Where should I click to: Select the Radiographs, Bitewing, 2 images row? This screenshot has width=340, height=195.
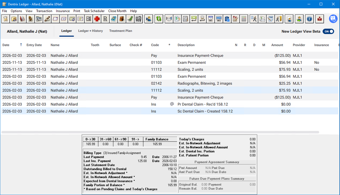click(x=205, y=83)
